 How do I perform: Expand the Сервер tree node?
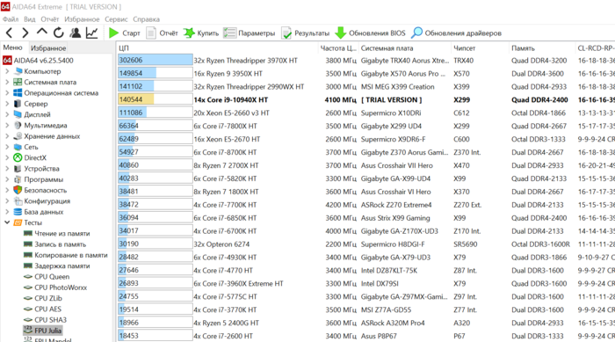(7, 104)
